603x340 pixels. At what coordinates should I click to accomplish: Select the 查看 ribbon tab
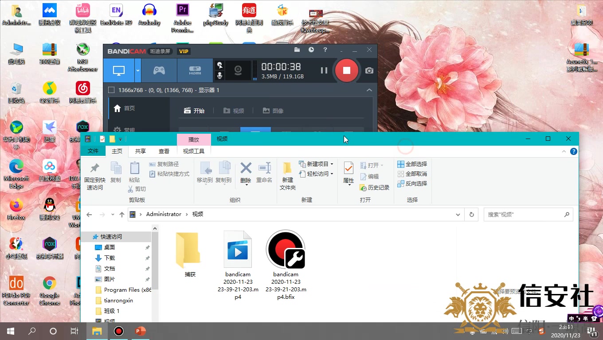click(164, 151)
